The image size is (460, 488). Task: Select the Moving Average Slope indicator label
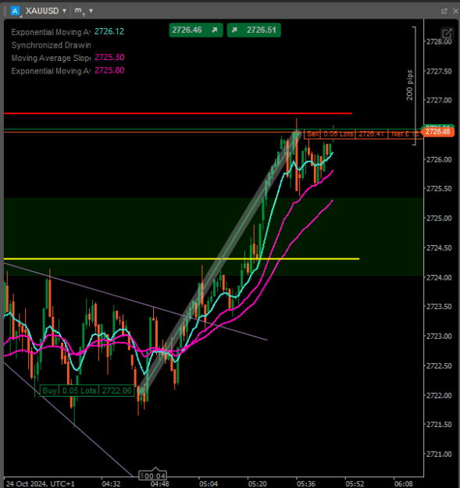tap(51, 58)
